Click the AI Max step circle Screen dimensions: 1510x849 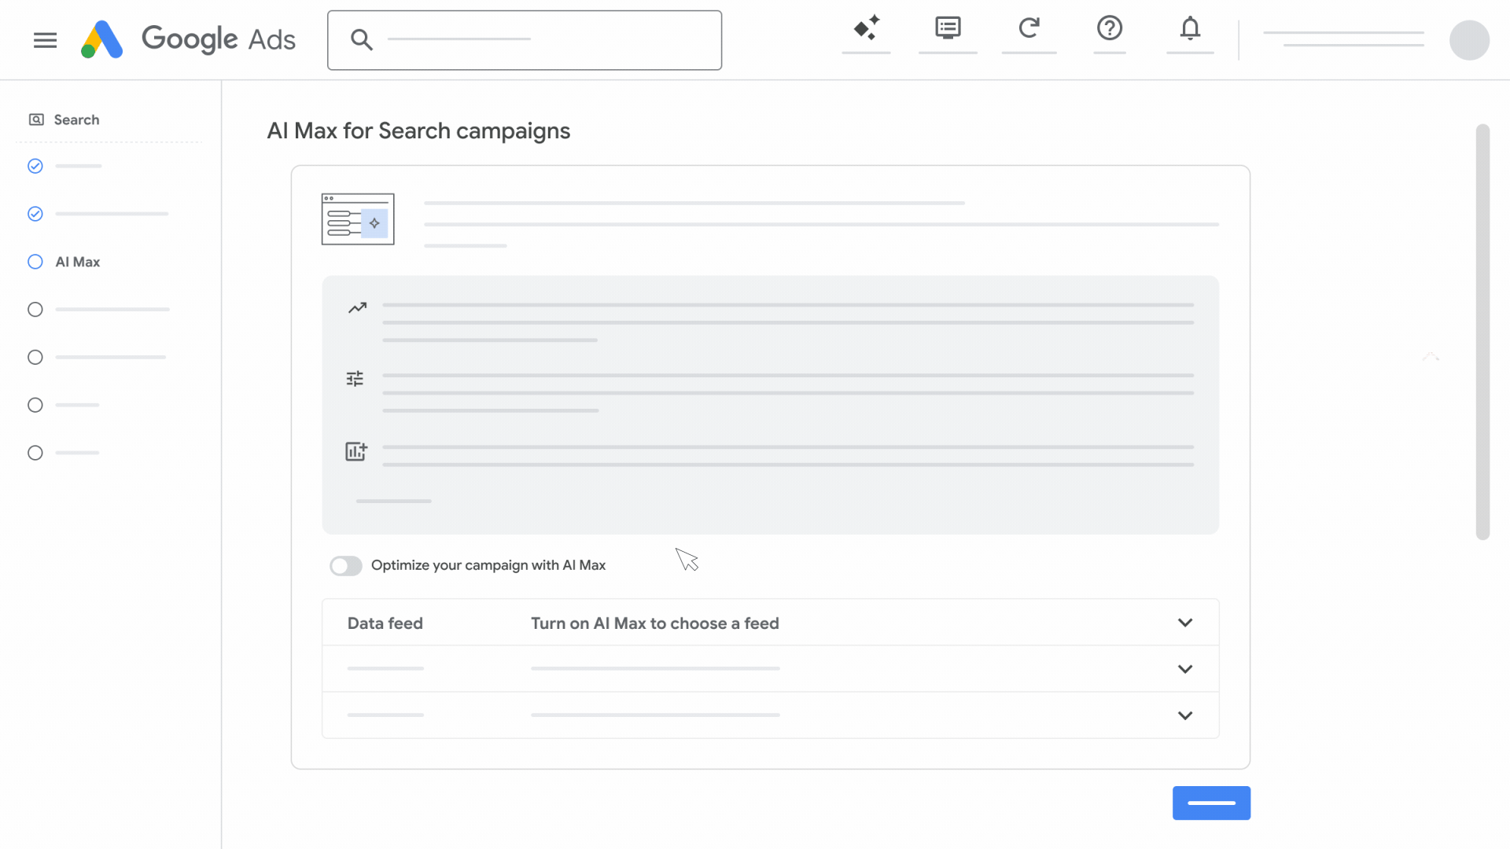coord(35,262)
